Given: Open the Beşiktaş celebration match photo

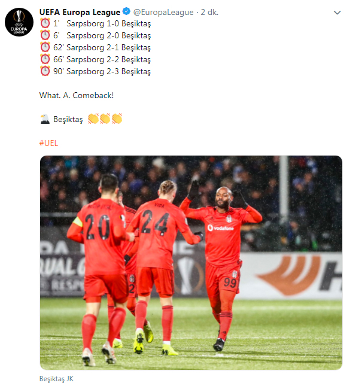Looking at the screenshot, I should tap(191, 263).
